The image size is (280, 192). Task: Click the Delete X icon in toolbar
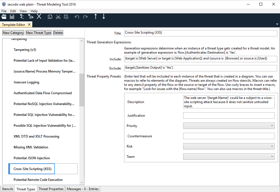tap(39, 17)
